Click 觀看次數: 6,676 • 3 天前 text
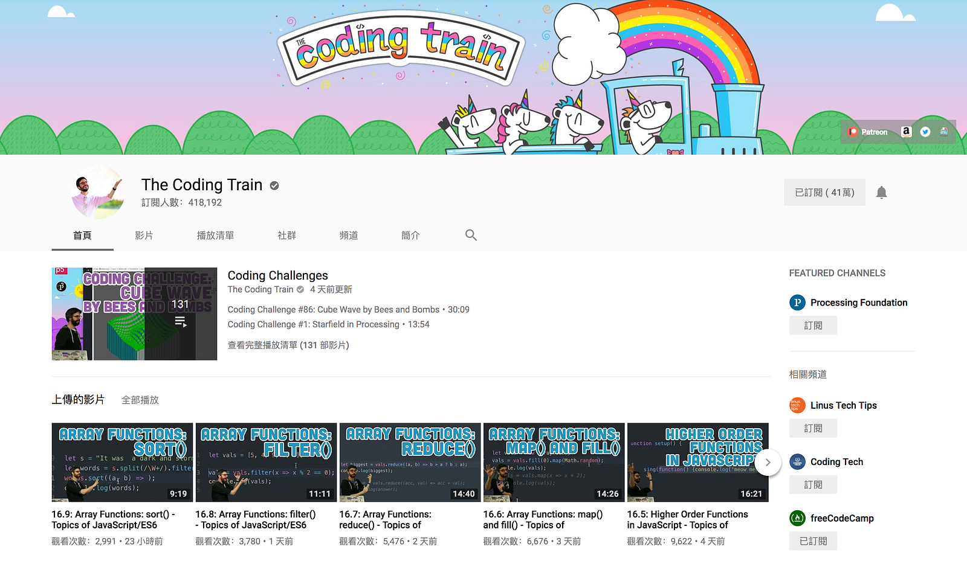Image resolution: width=967 pixels, height=564 pixels. pos(532,542)
